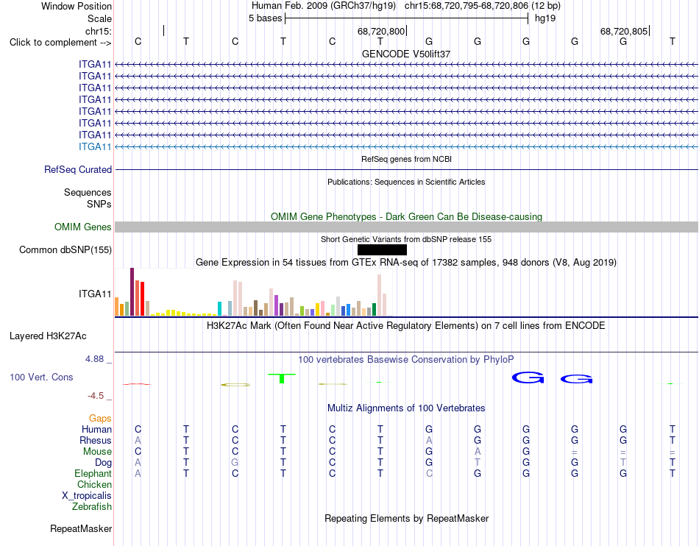Select the Elephant alignment row label
This screenshot has height=546, width=699.
(93, 473)
